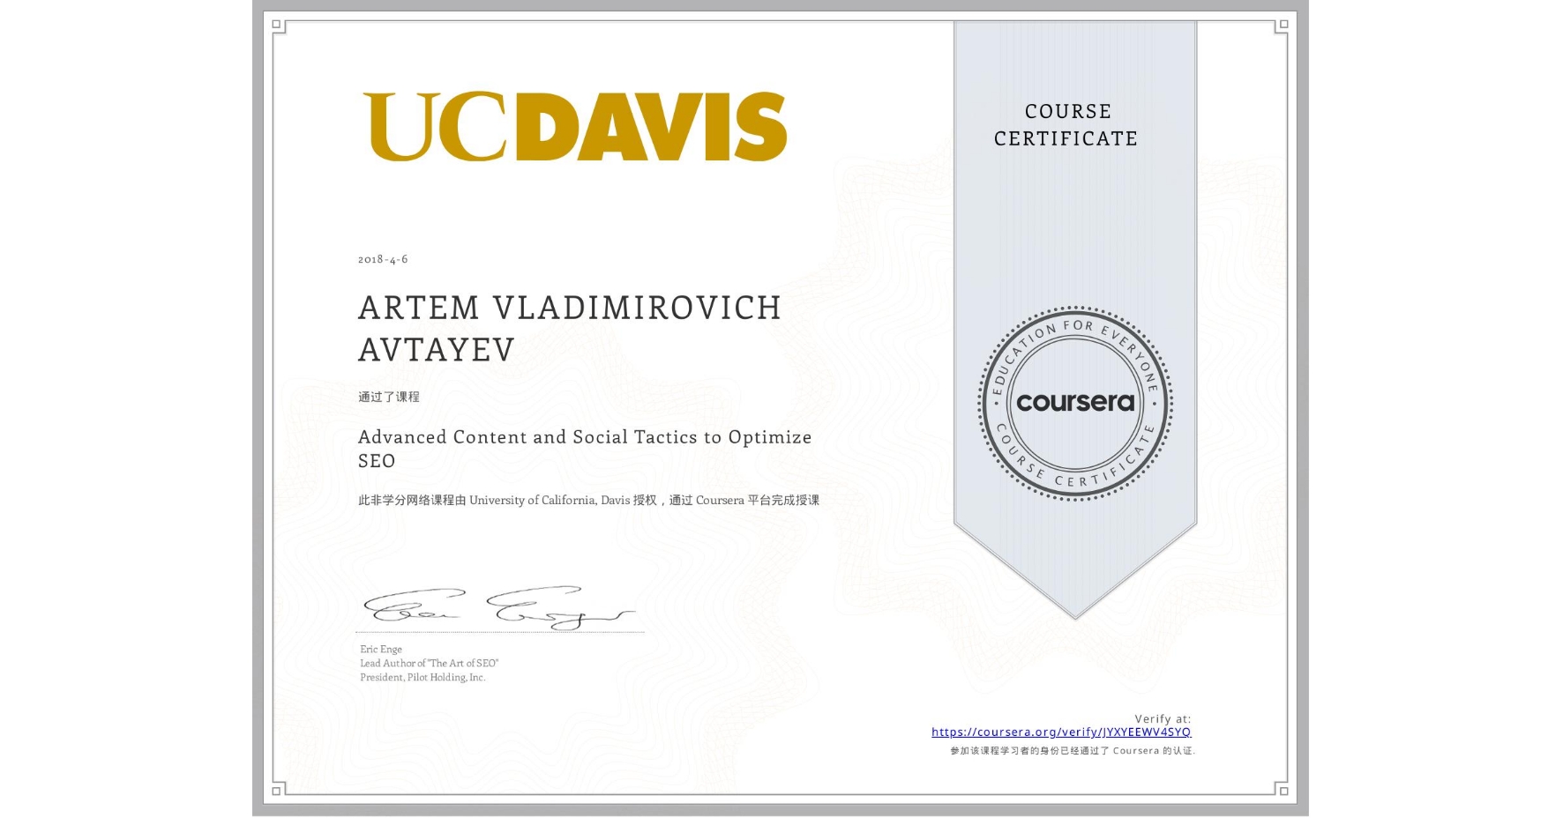Click the COURSE CERTIFICATE heading on the ribbon

(x=1066, y=125)
